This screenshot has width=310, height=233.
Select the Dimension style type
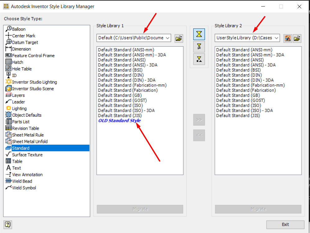pyautogui.click(x=21, y=49)
